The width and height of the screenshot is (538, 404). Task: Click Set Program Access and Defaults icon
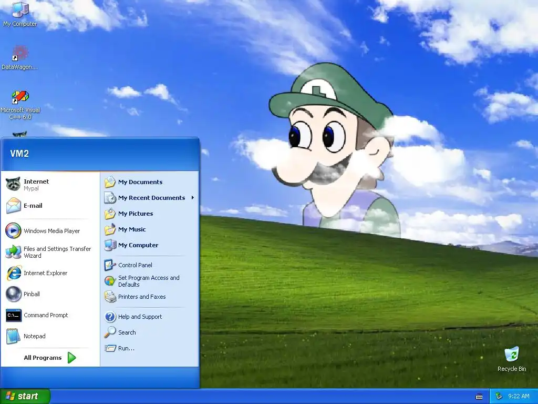point(110,281)
